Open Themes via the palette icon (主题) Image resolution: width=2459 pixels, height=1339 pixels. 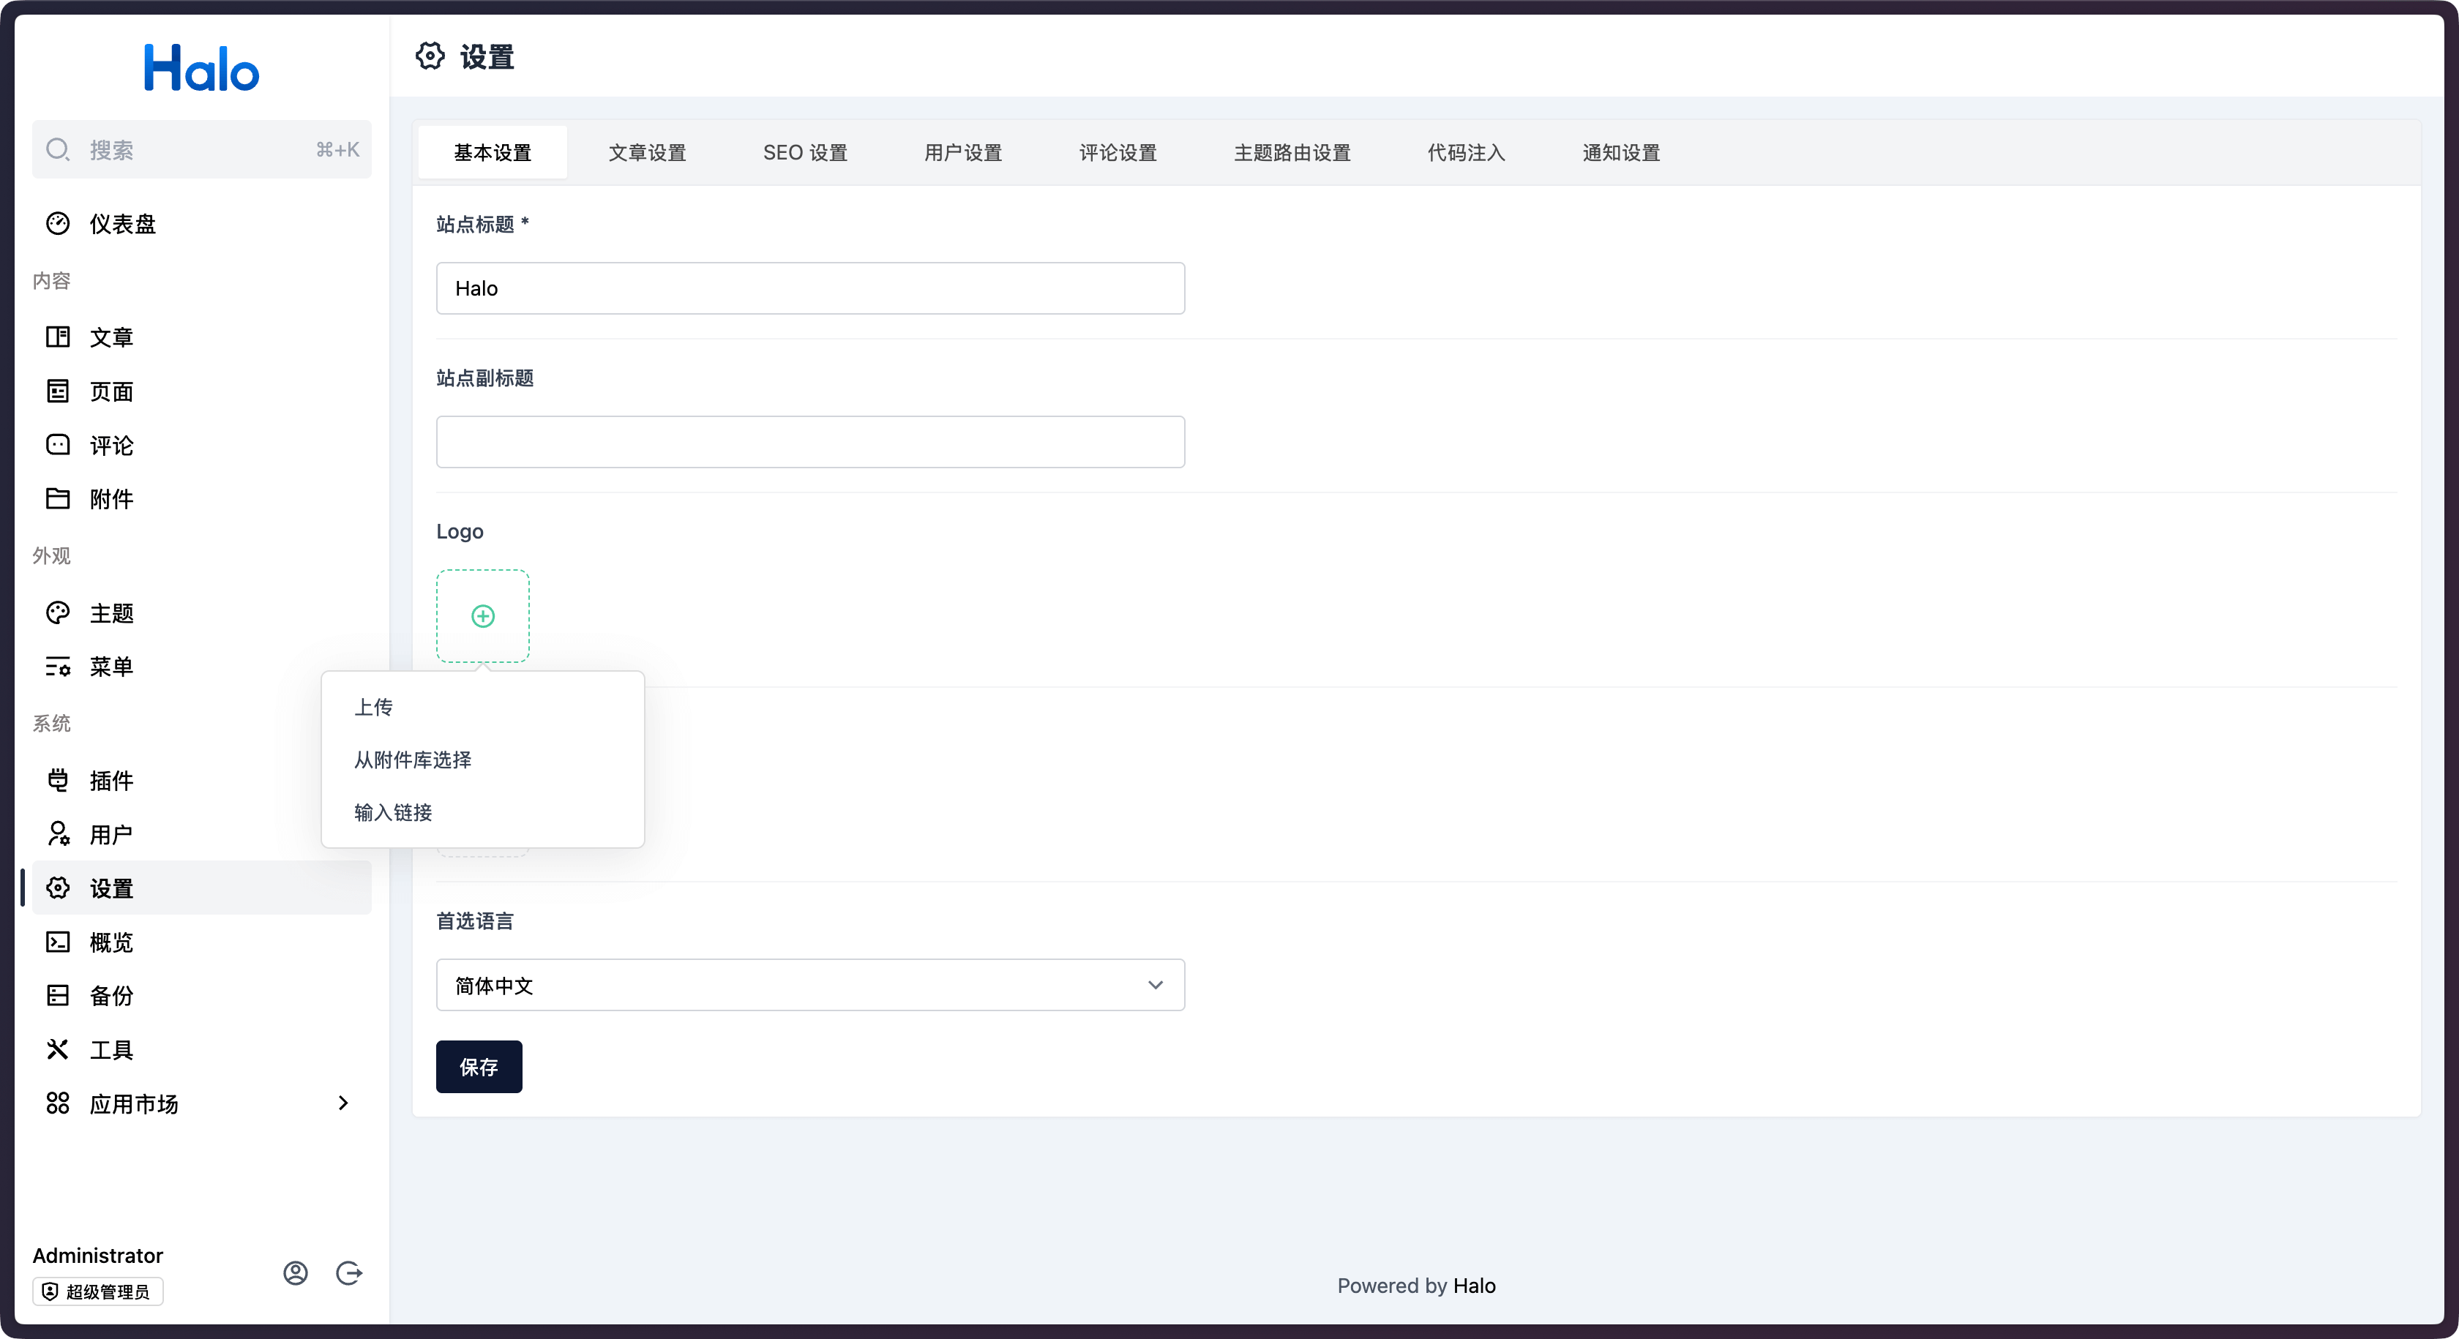coord(59,612)
